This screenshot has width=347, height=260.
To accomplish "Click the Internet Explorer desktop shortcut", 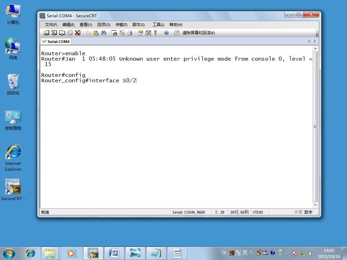I will tap(13, 158).
